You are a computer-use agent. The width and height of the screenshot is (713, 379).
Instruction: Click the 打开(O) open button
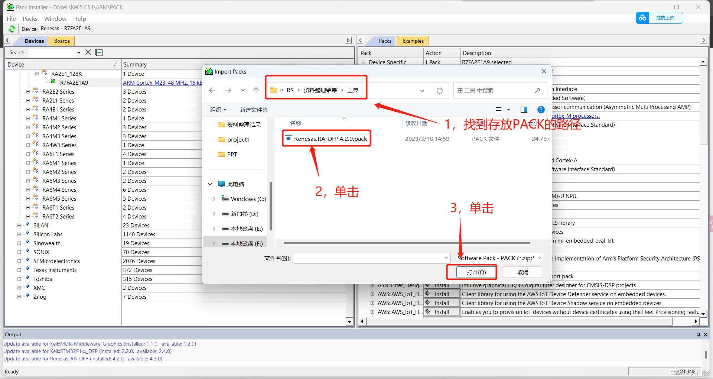pyautogui.click(x=476, y=272)
